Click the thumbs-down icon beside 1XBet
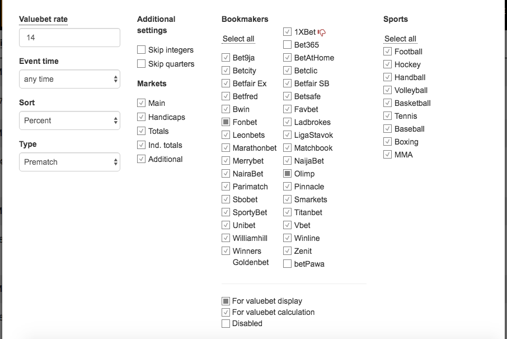 (322, 32)
